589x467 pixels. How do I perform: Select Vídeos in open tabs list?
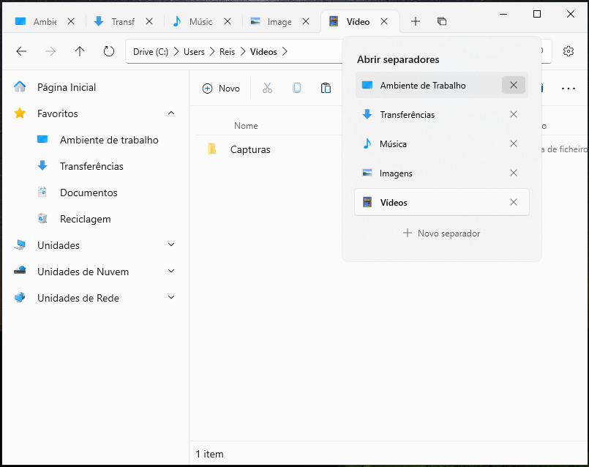point(442,203)
